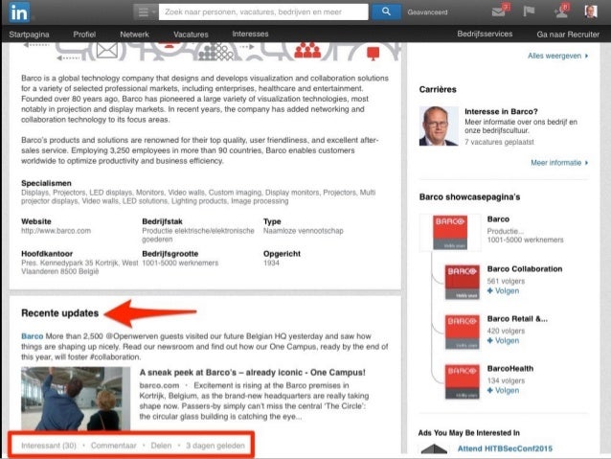
Task: Open the search category dropdown
Action: (x=146, y=12)
